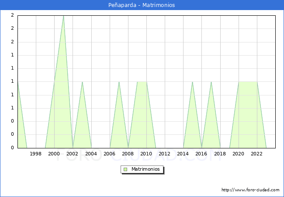Select the 2008 x-axis label
Viewport: 284px width, 197px height.
[128, 154]
